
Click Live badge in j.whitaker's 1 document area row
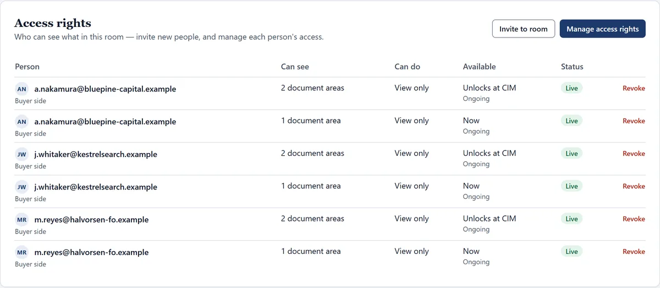[572, 186]
